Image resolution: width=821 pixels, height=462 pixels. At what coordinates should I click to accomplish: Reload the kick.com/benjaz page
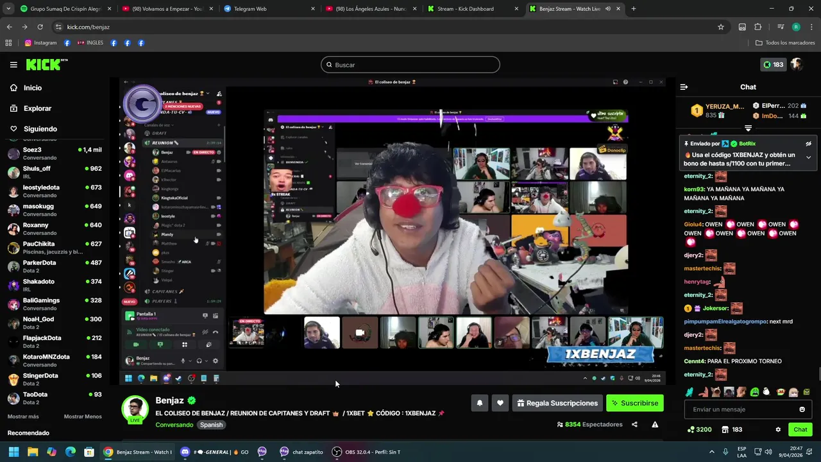(40, 27)
